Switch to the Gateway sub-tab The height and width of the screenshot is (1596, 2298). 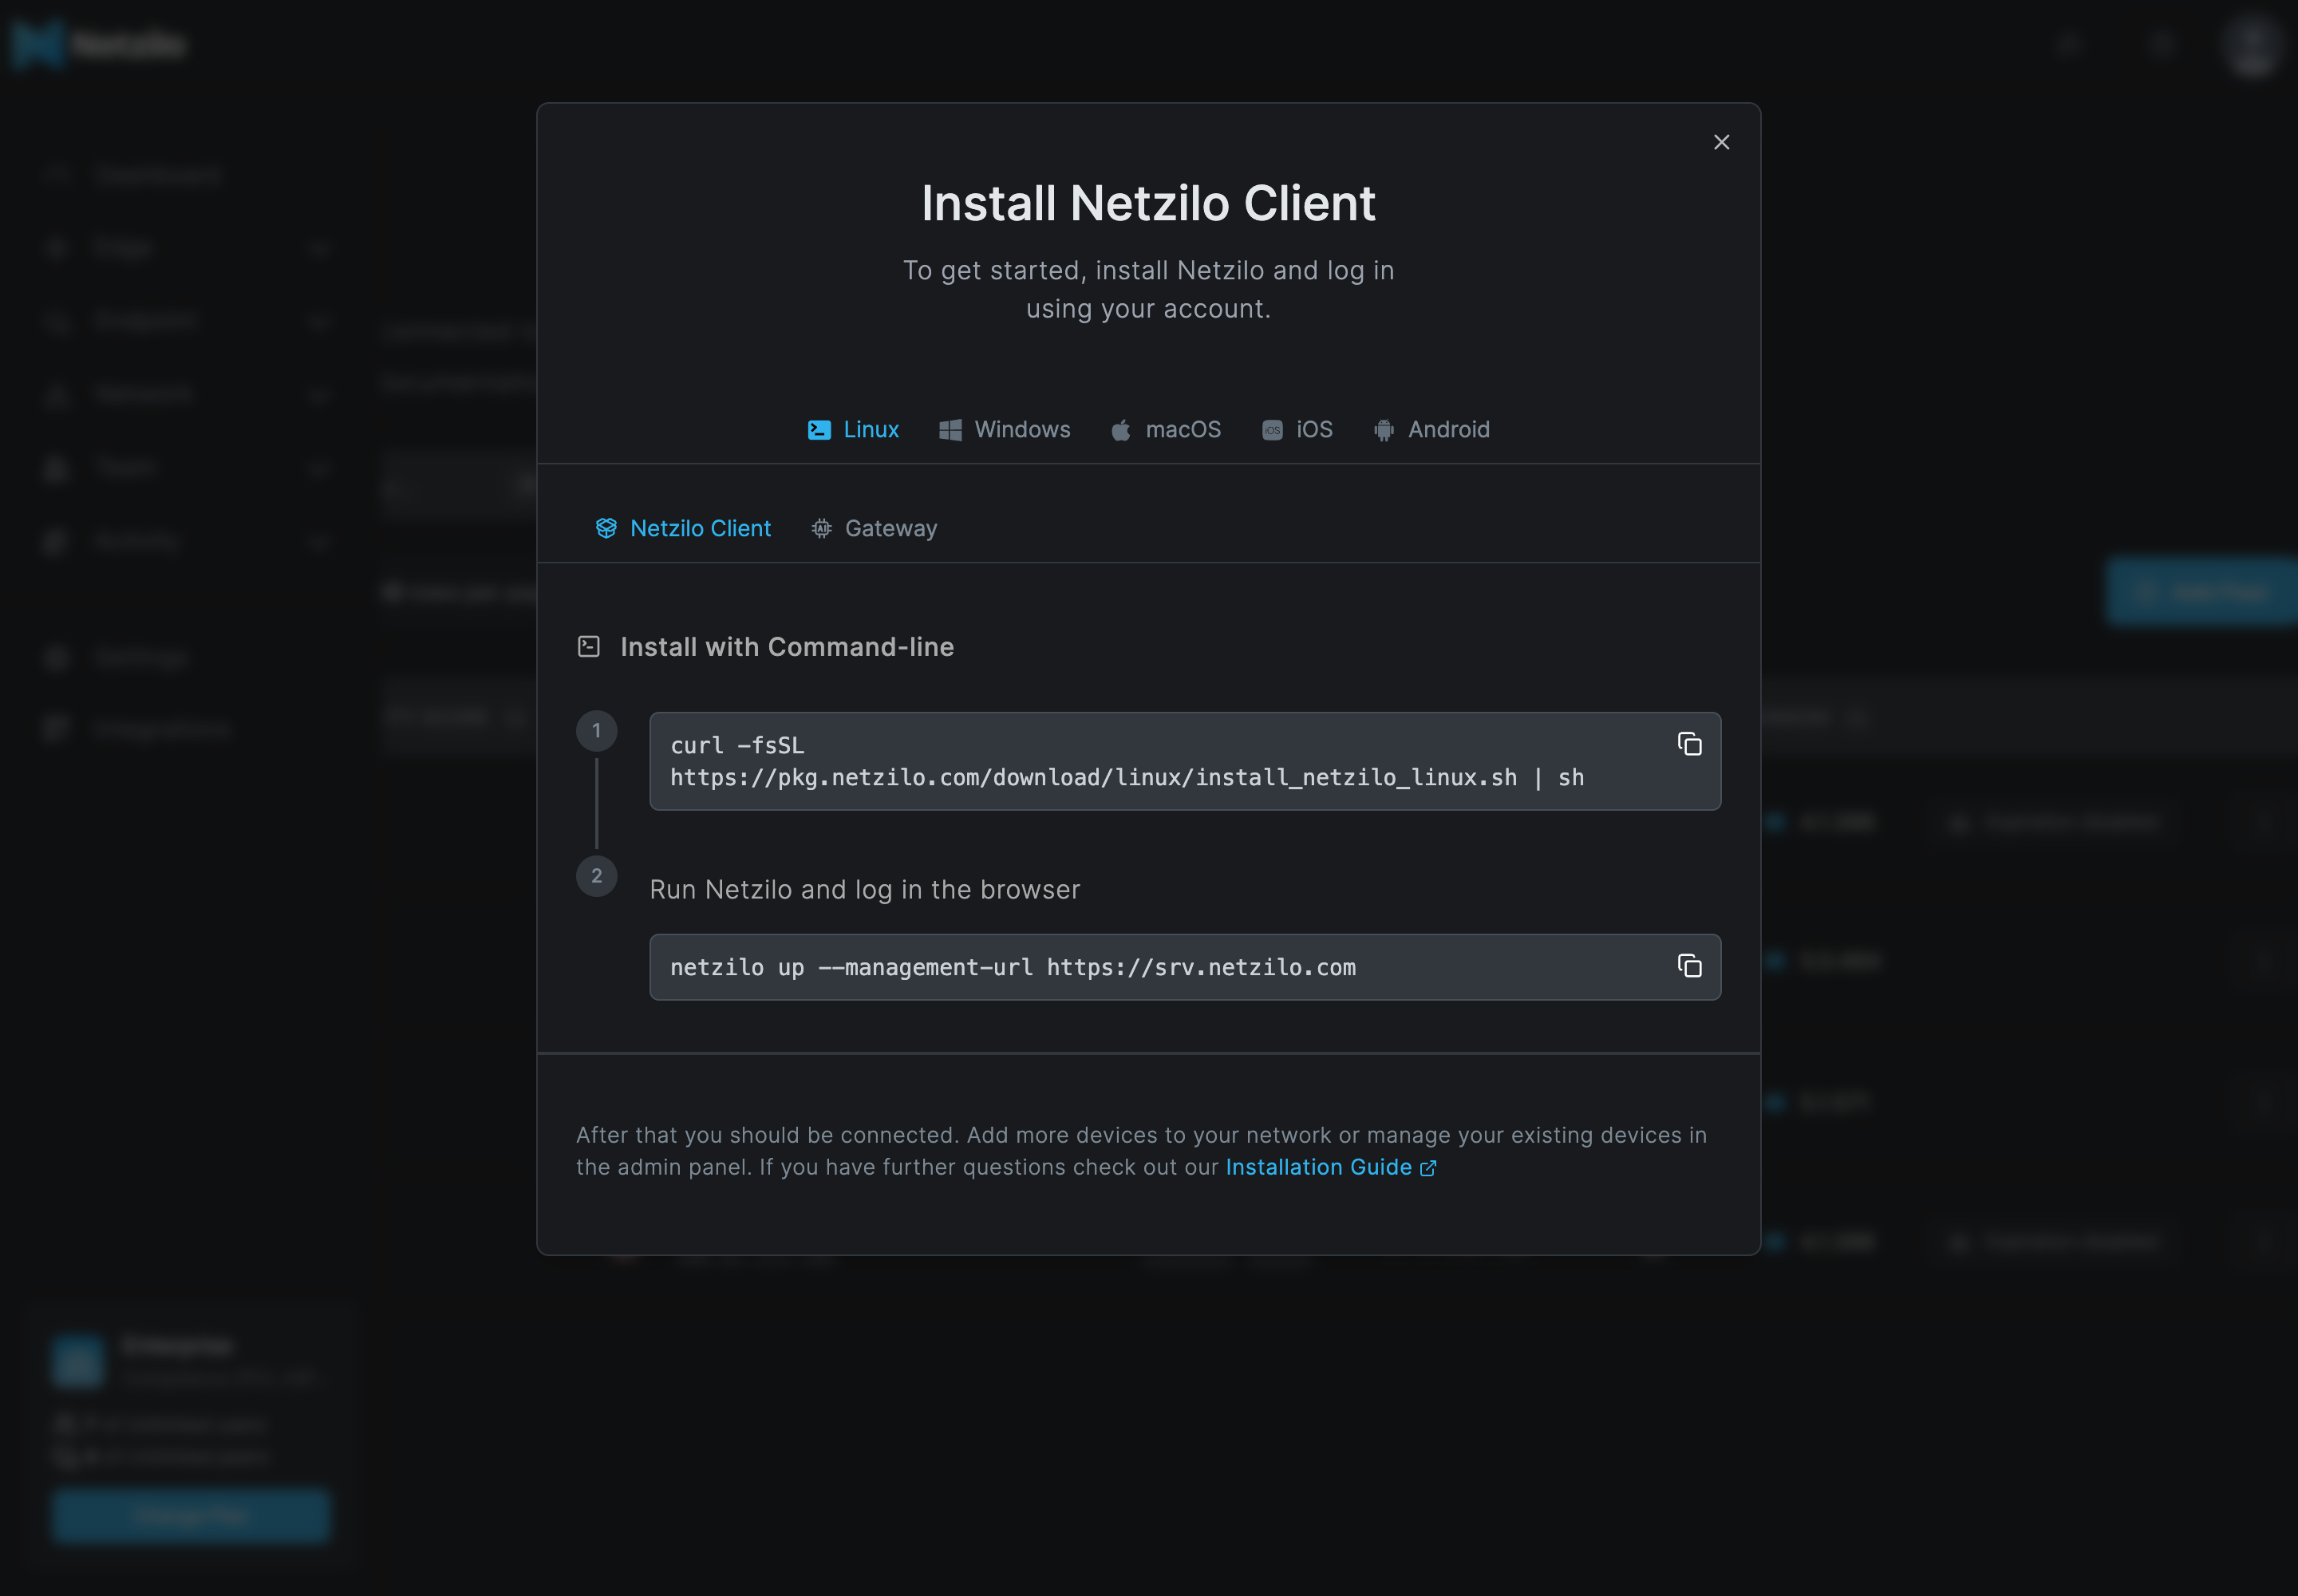point(874,528)
